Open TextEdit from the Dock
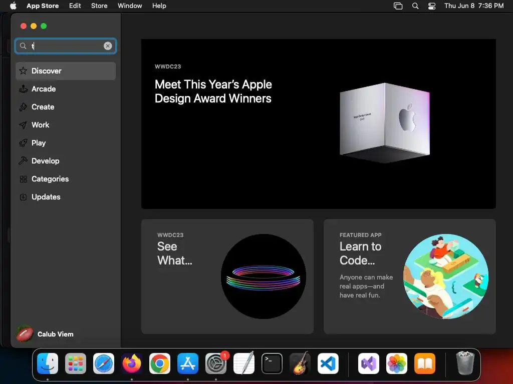 pyautogui.click(x=244, y=363)
